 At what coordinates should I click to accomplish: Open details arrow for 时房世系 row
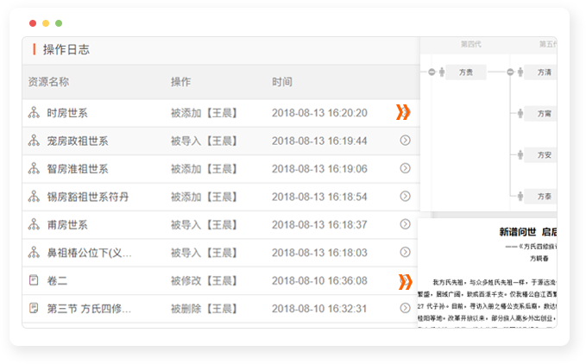[403, 112]
